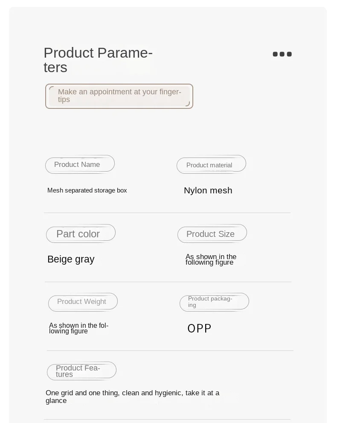Click the divider line below Part color row
This screenshot has height=423, width=337.
point(168,282)
